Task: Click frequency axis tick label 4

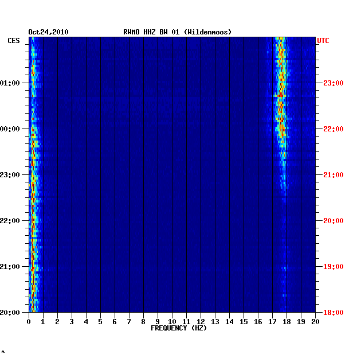Action: [86, 322]
